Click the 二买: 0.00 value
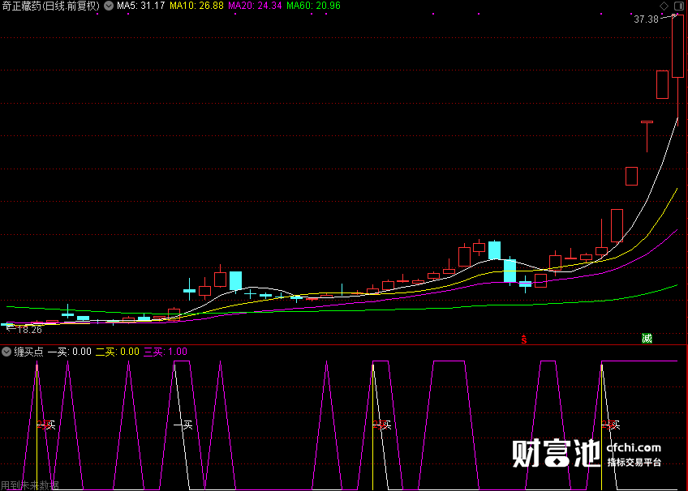This screenshot has height=491, width=688. 117,352
